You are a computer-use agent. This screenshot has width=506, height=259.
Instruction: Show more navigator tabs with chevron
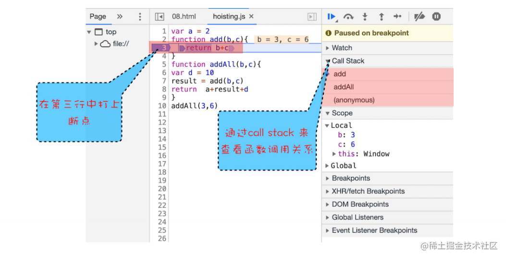click(120, 17)
